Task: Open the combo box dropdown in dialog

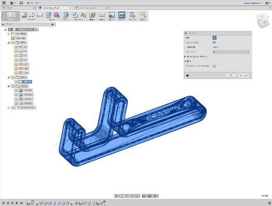Action: point(231,52)
